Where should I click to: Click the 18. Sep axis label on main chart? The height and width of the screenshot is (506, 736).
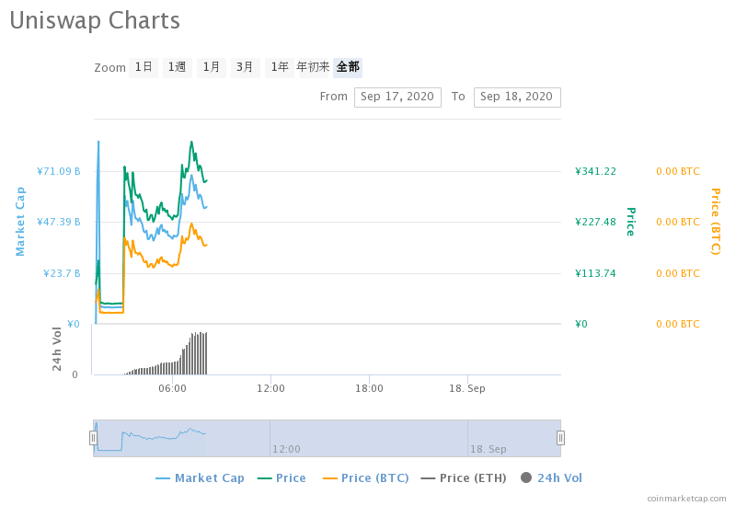point(467,388)
